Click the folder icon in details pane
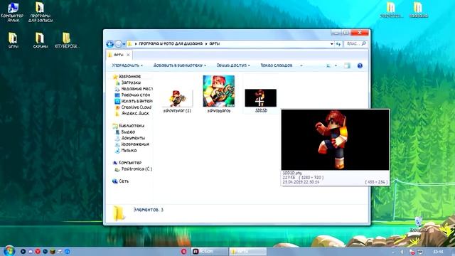455x256 pixels. [x=119, y=213]
